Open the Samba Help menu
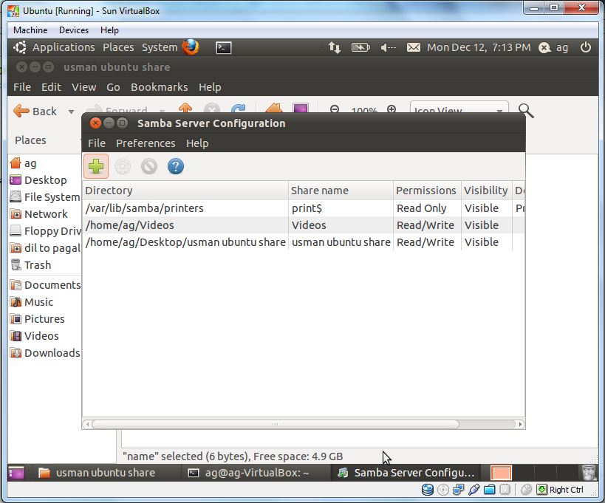The height and width of the screenshot is (503, 605). tap(197, 143)
